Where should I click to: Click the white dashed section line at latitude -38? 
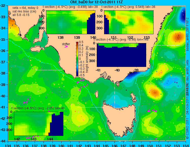coord(49,70)
